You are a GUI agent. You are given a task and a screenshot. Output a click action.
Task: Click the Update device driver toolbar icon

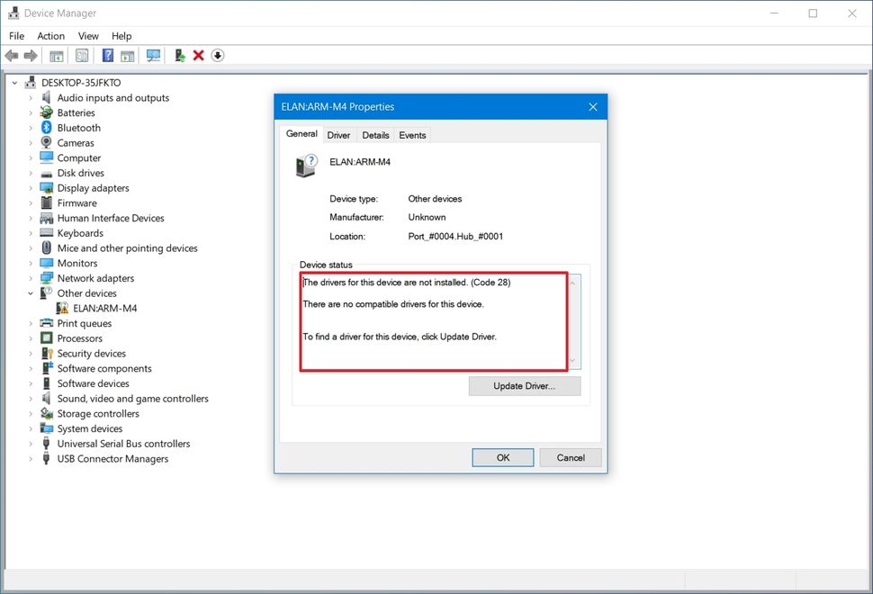[178, 55]
